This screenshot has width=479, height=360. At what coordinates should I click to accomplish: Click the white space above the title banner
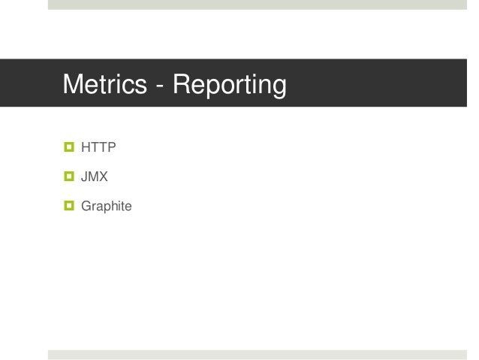click(x=258, y=35)
